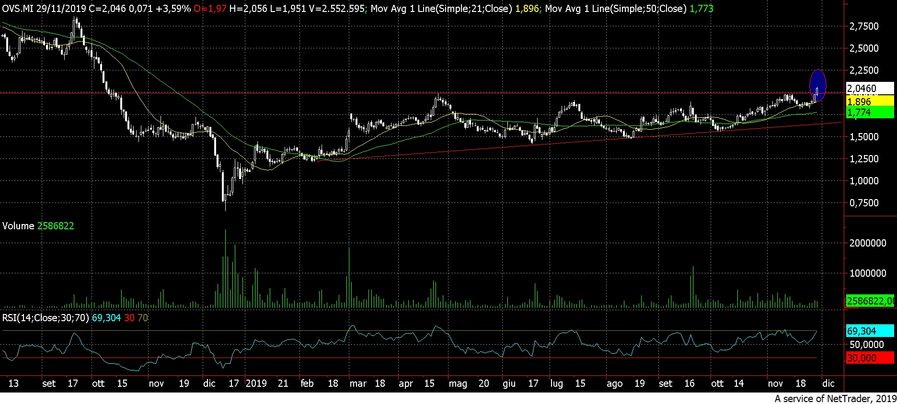Click the 'mar' month label on time axis
The height and width of the screenshot is (404, 897).
(x=358, y=383)
